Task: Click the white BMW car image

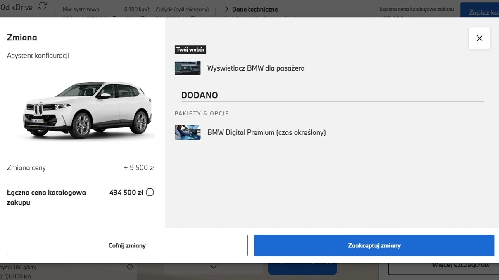Action: coord(88,110)
